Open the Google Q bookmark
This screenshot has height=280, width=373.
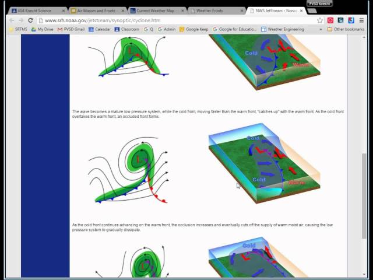(x=149, y=29)
